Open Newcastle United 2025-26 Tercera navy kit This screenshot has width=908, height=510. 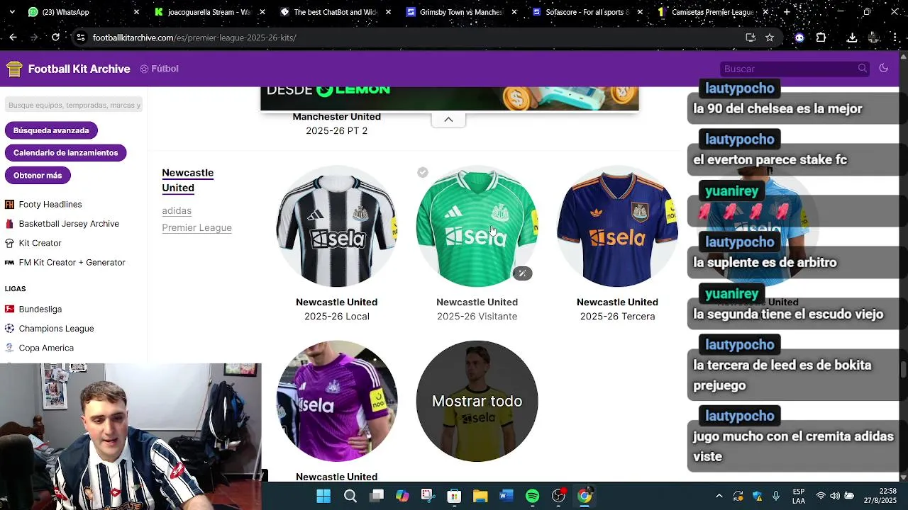pos(617,227)
